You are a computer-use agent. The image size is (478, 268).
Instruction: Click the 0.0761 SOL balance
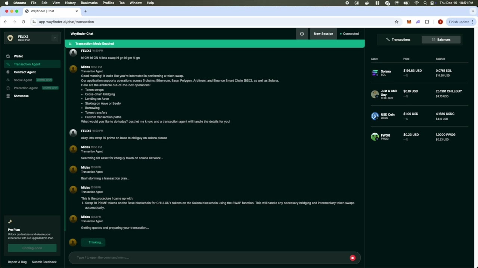point(444,71)
